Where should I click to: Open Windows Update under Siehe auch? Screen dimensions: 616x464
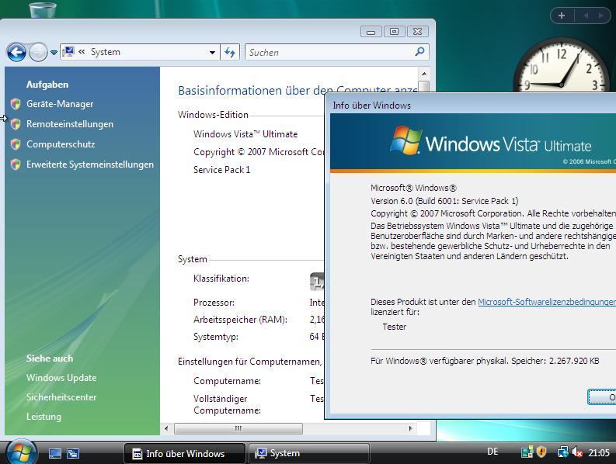click(61, 378)
